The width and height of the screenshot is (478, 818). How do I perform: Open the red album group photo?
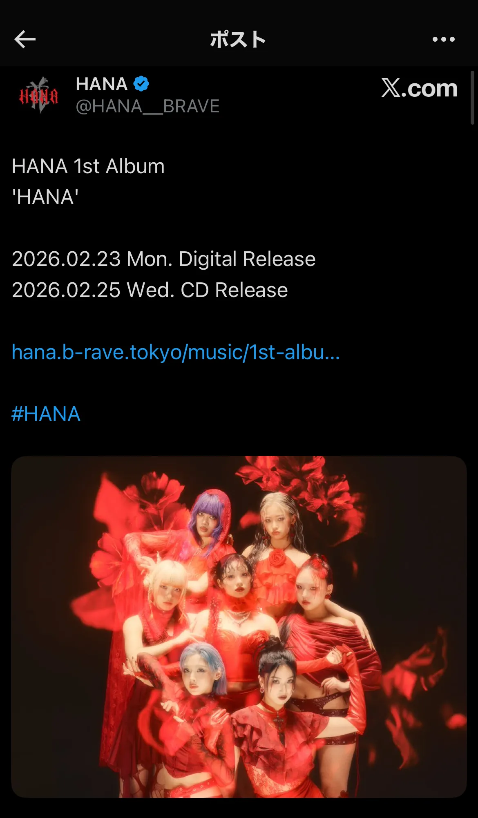click(239, 627)
